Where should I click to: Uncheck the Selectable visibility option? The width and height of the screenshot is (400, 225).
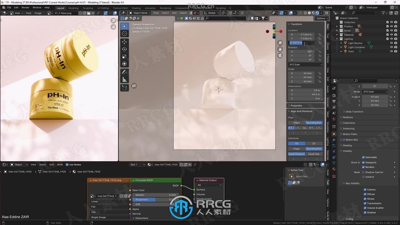click(363, 157)
